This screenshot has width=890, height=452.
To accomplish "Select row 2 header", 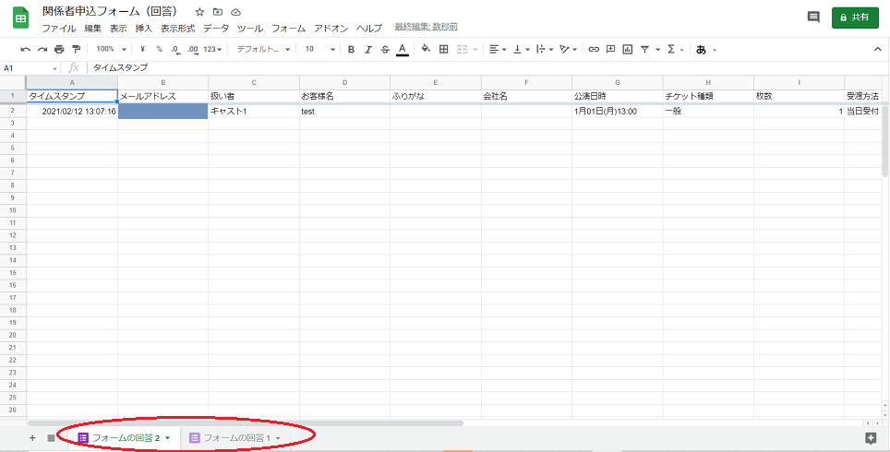I will [x=13, y=112].
